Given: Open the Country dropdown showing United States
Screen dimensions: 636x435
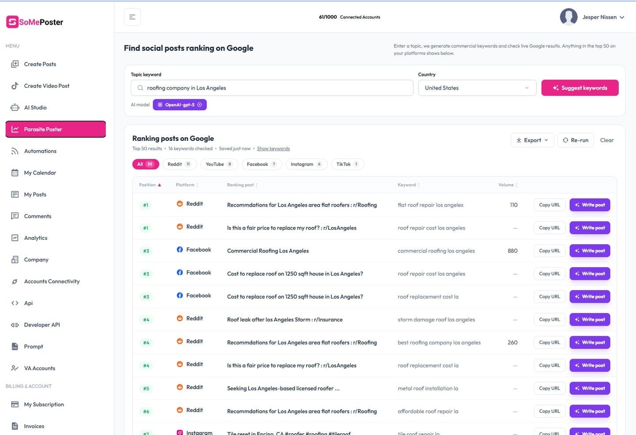Looking at the screenshot, I should (x=477, y=88).
